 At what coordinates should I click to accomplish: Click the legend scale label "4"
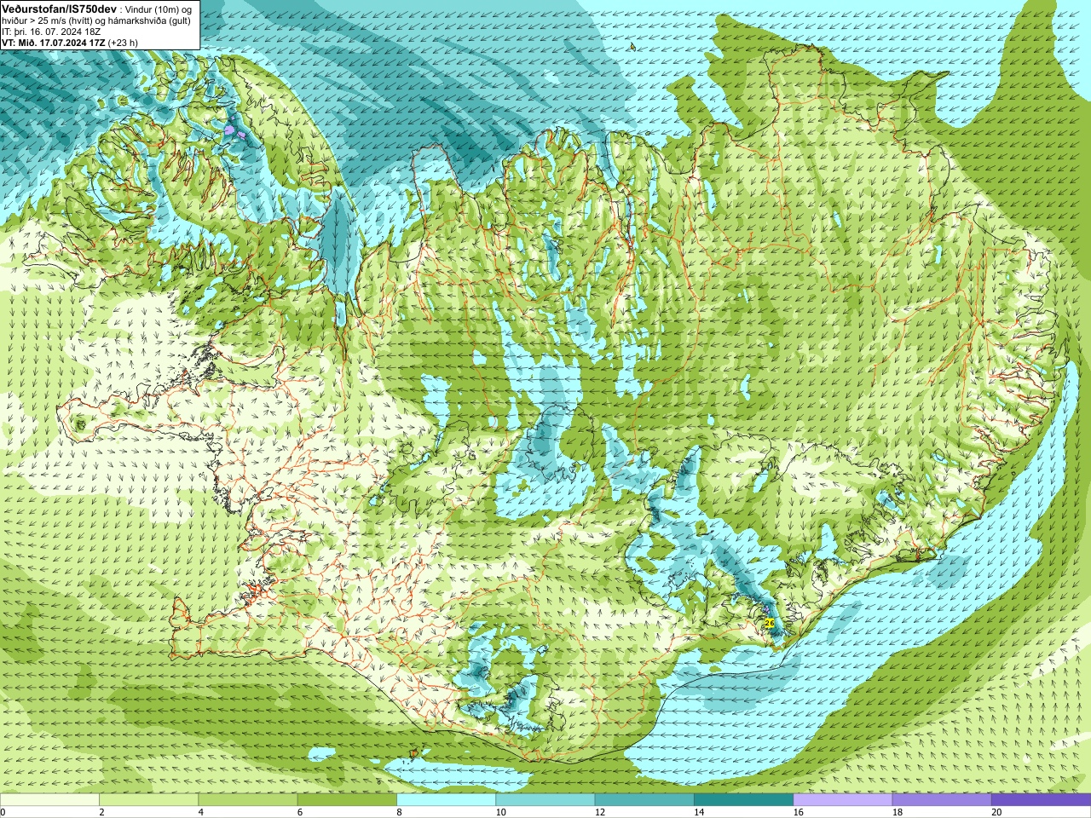(x=200, y=812)
